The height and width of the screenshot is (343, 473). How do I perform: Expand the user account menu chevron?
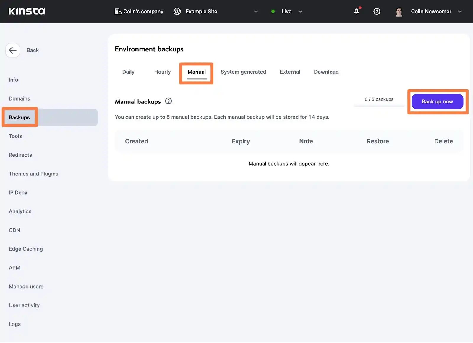(x=460, y=12)
